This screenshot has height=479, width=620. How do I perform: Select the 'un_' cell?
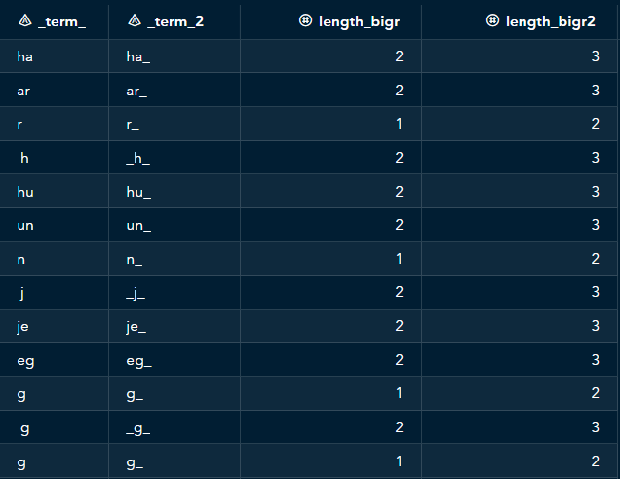click(138, 226)
